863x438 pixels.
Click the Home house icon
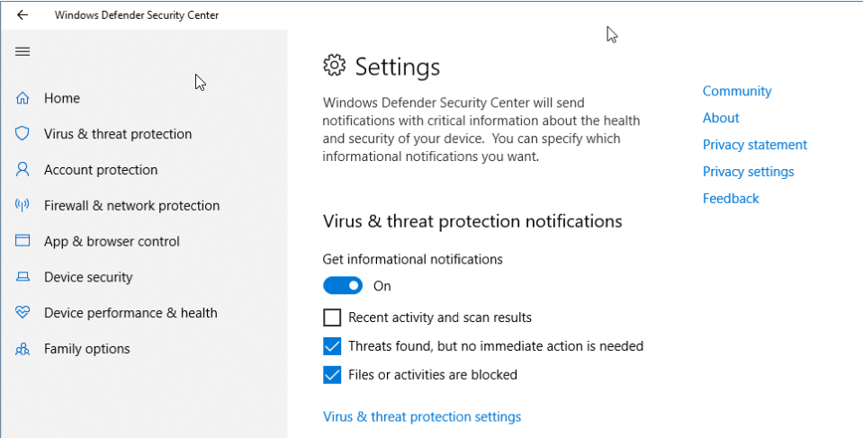pos(22,98)
